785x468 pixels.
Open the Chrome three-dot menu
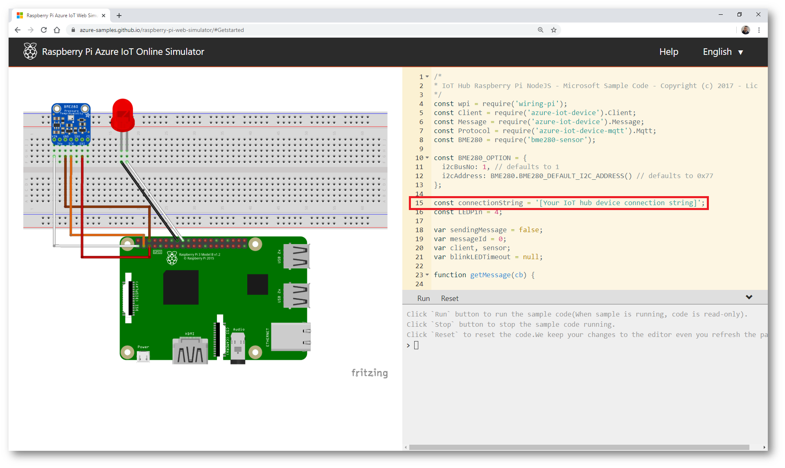tap(759, 30)
